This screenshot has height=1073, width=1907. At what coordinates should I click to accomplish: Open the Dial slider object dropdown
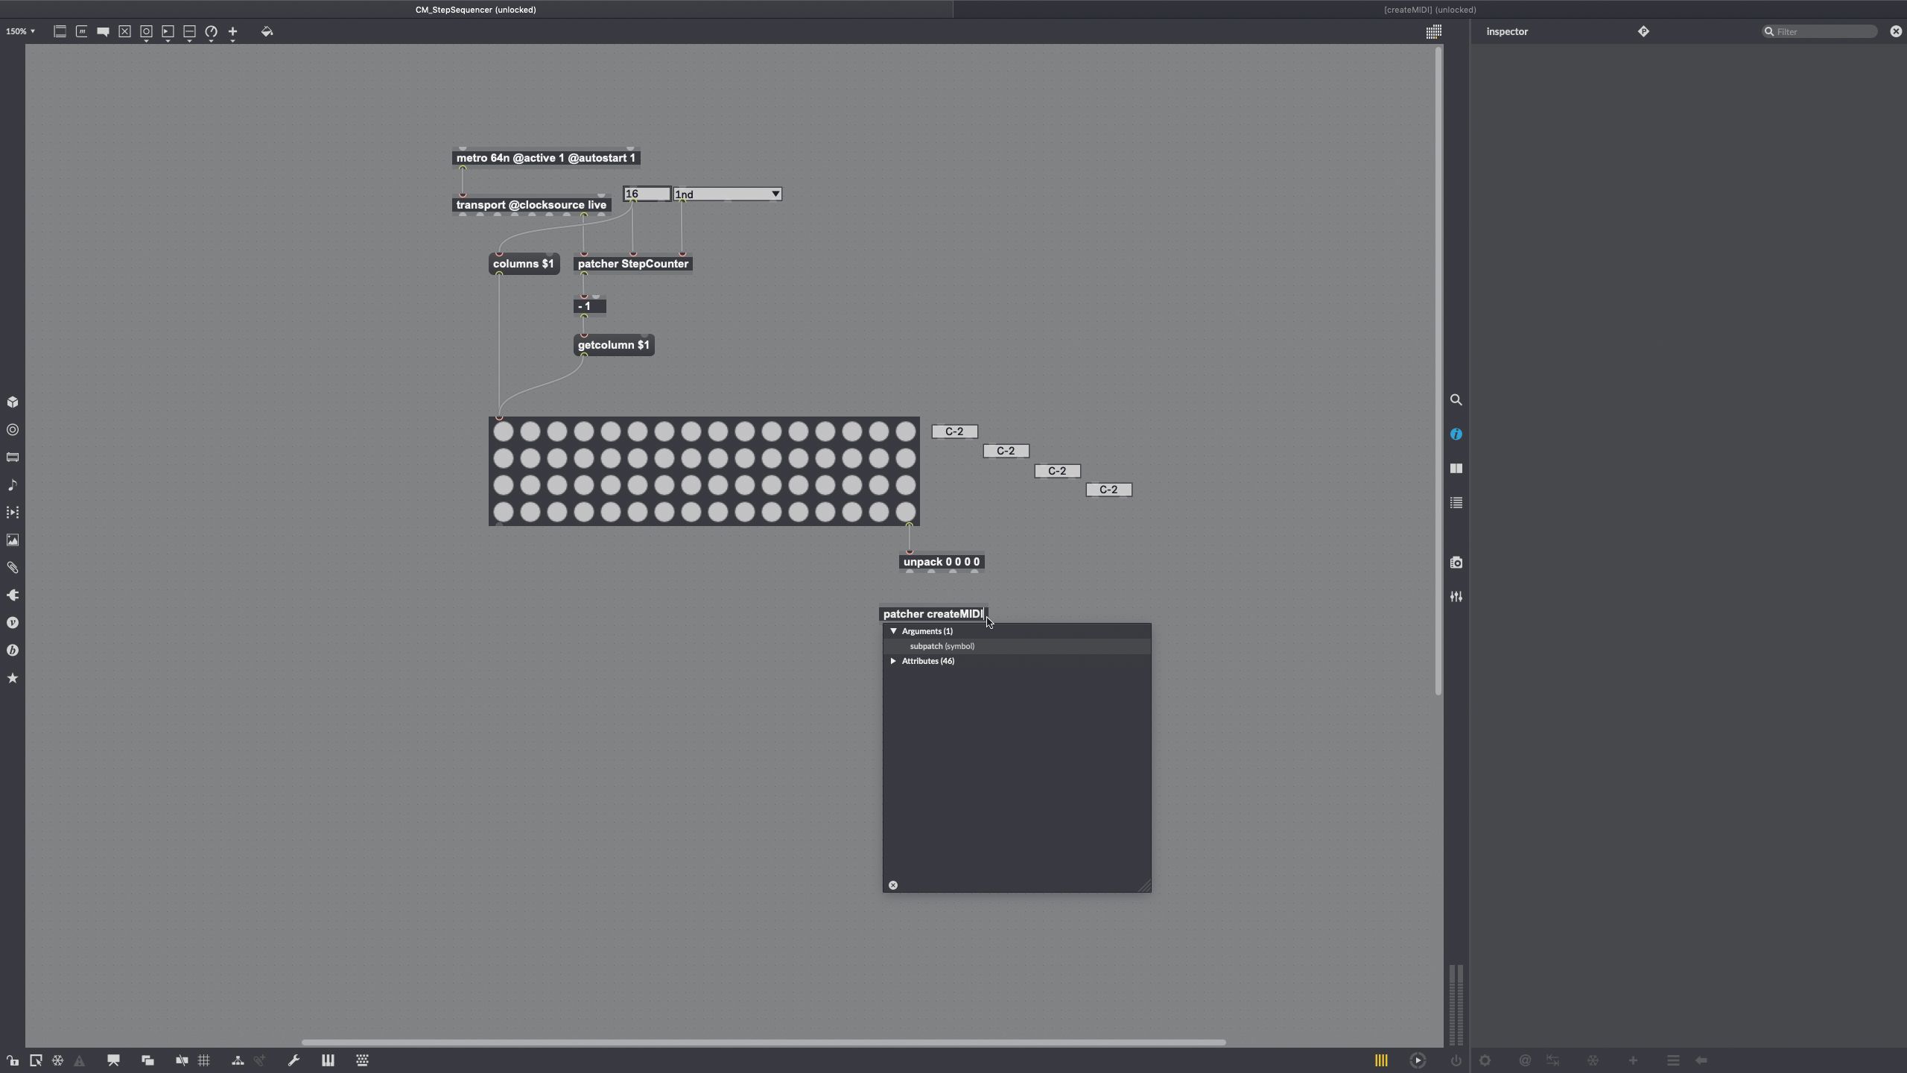[x=211, y=32]
